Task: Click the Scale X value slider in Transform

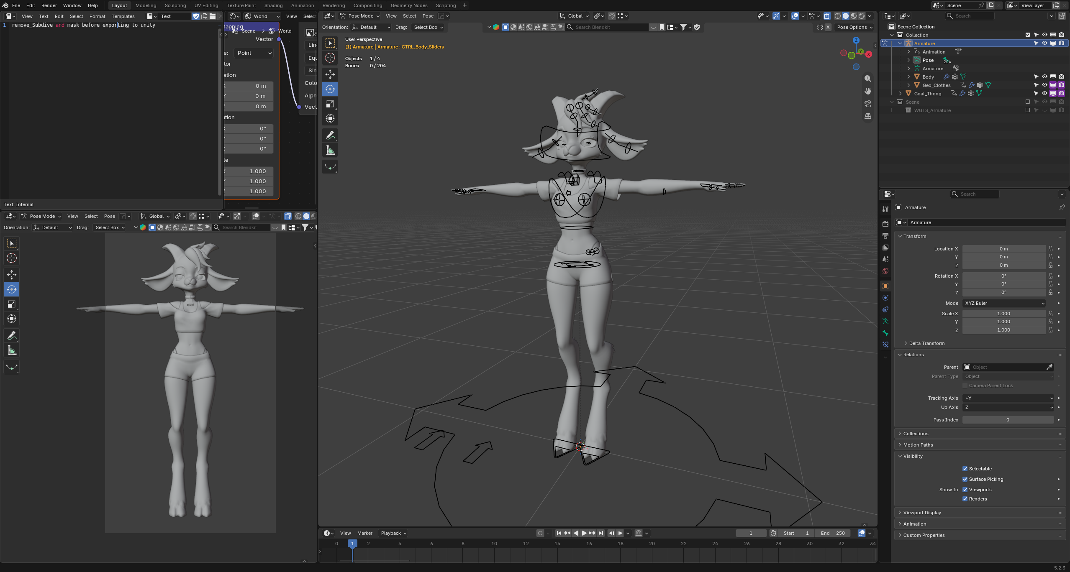Action: tap(1003, 314)
